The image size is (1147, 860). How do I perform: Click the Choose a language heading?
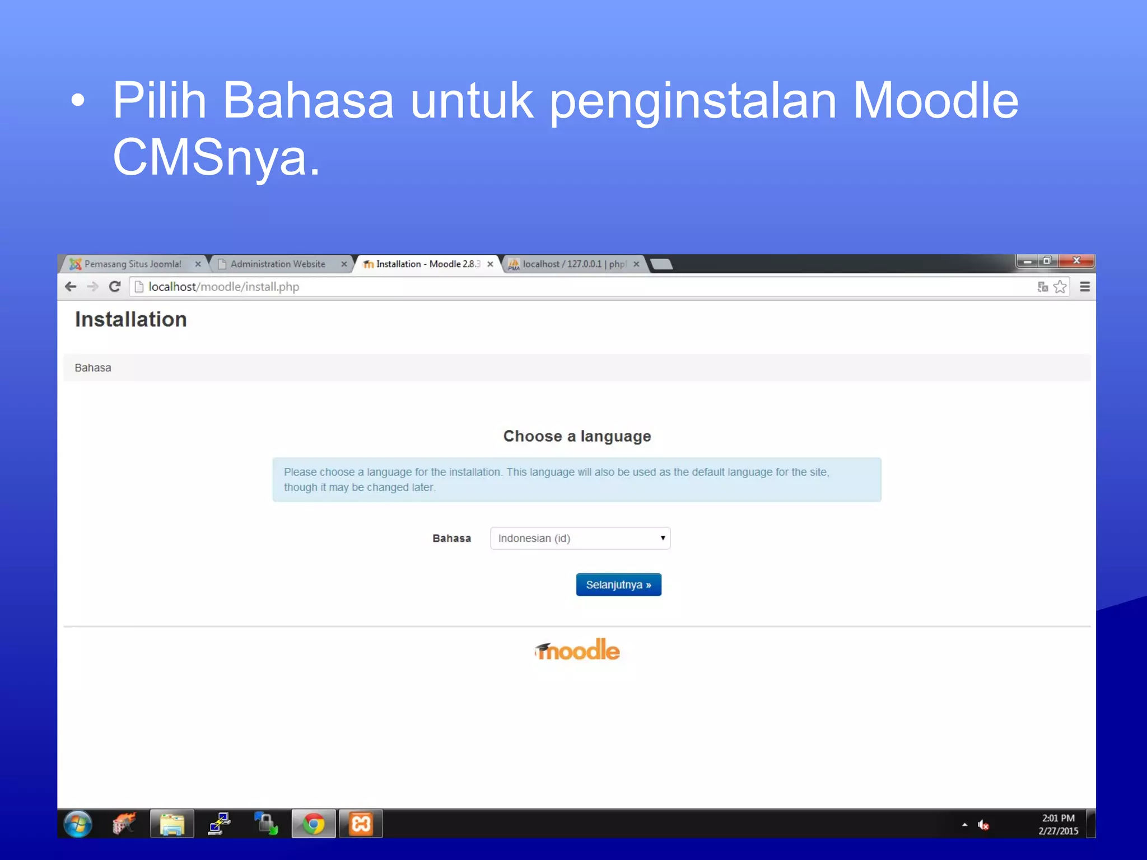click(577, 436)
